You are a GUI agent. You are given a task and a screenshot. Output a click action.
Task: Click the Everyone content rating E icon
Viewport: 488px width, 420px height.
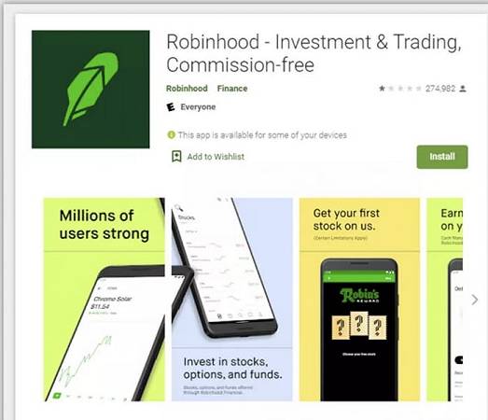coord(171,107)
